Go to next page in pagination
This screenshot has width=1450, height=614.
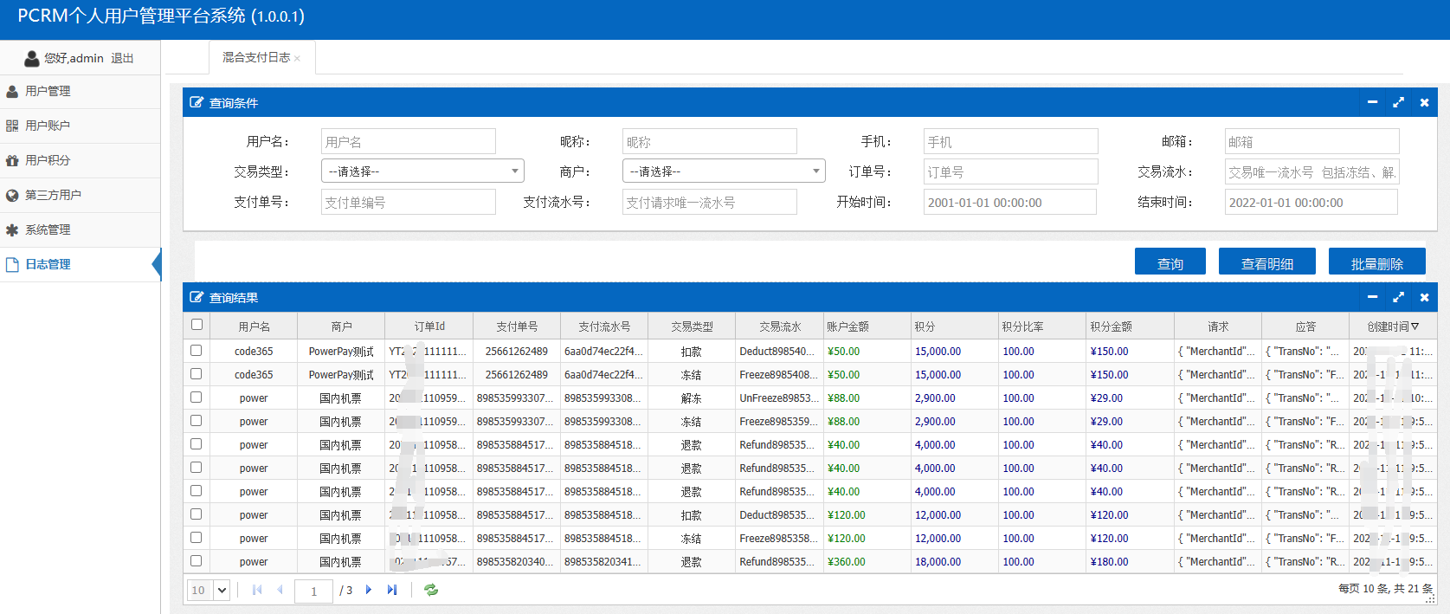[x=369, y=590]
